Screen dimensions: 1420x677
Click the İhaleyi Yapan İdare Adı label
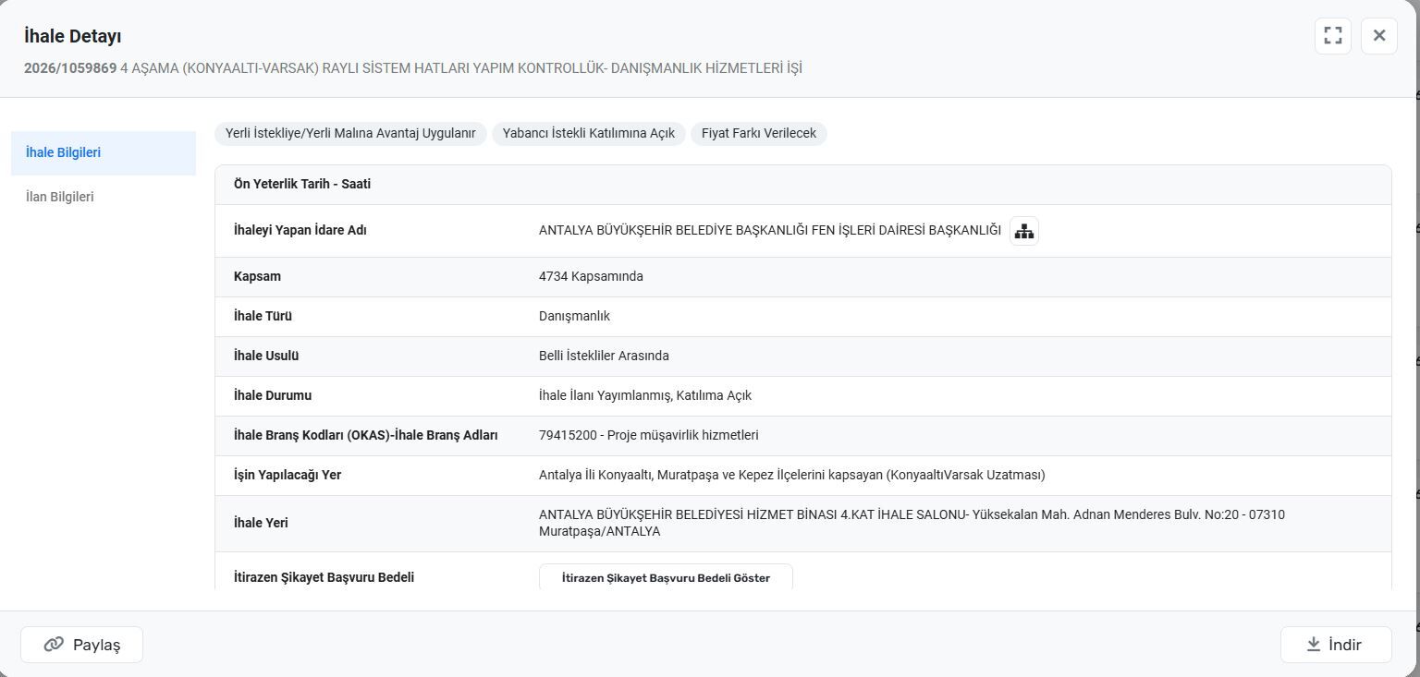click(300, 230)
